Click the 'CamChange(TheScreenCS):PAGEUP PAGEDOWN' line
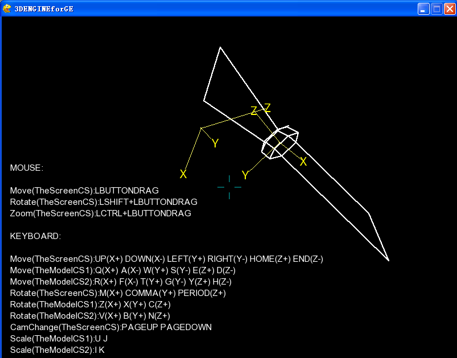 (x=111, y=327)
